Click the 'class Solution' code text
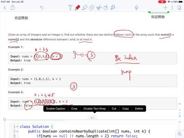The height and width of the screenshot is (138, 184). click(34, 127)
